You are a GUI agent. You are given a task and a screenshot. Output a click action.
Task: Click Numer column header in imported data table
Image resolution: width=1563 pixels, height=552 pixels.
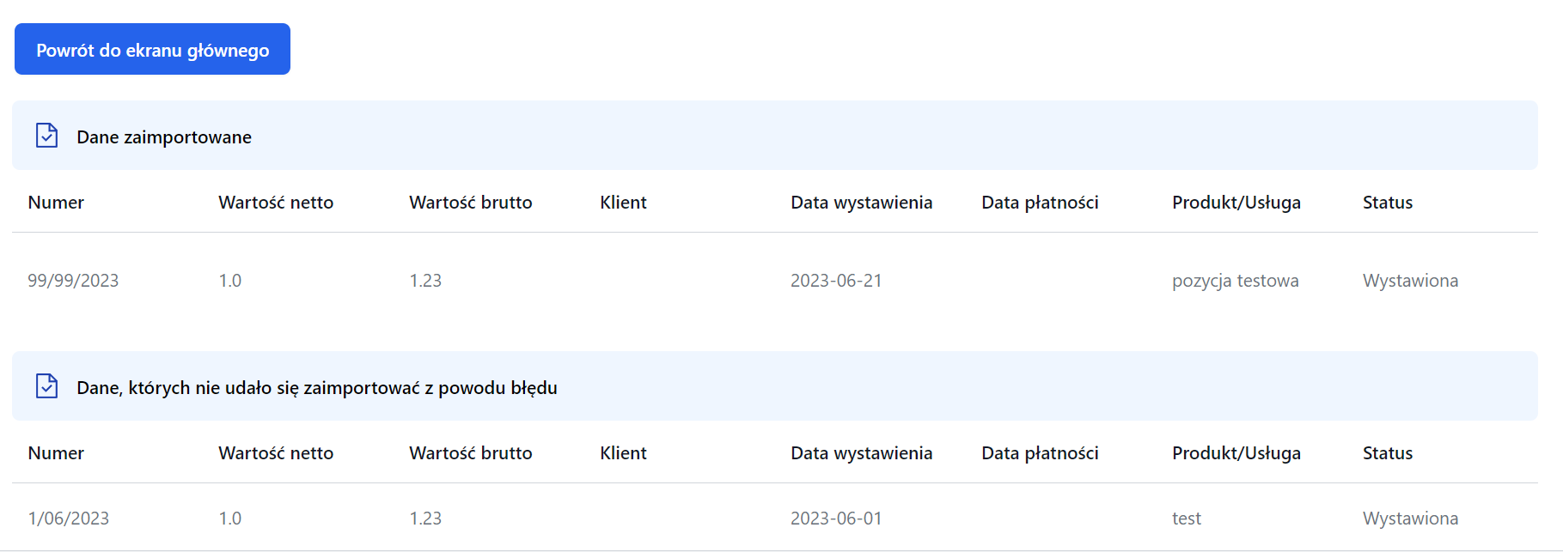tap(56, 203)
